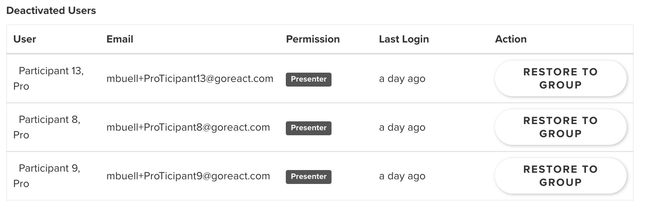Restore Participant 13 to group

[x=560, y=78]
